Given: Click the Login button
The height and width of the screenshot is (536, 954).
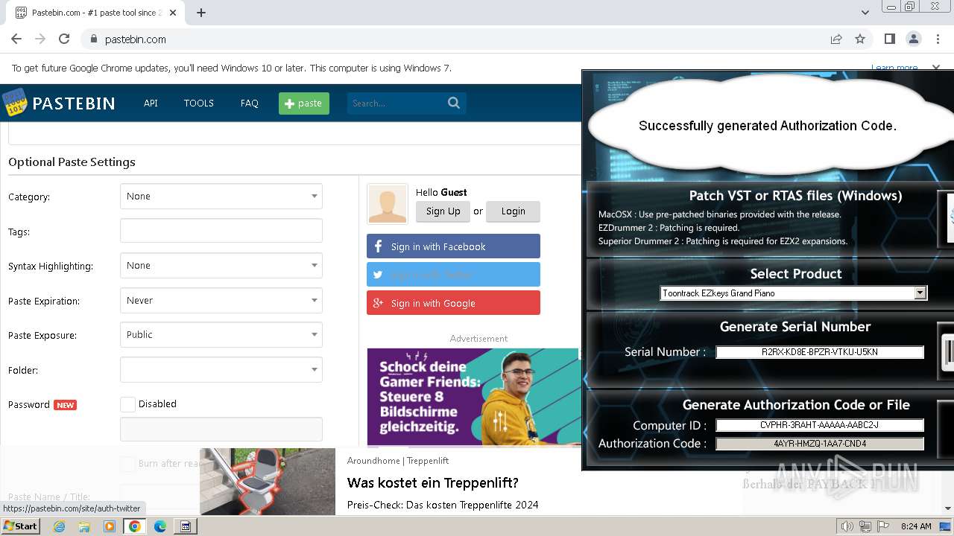Looking at the screenshot, I should point(513,211).
